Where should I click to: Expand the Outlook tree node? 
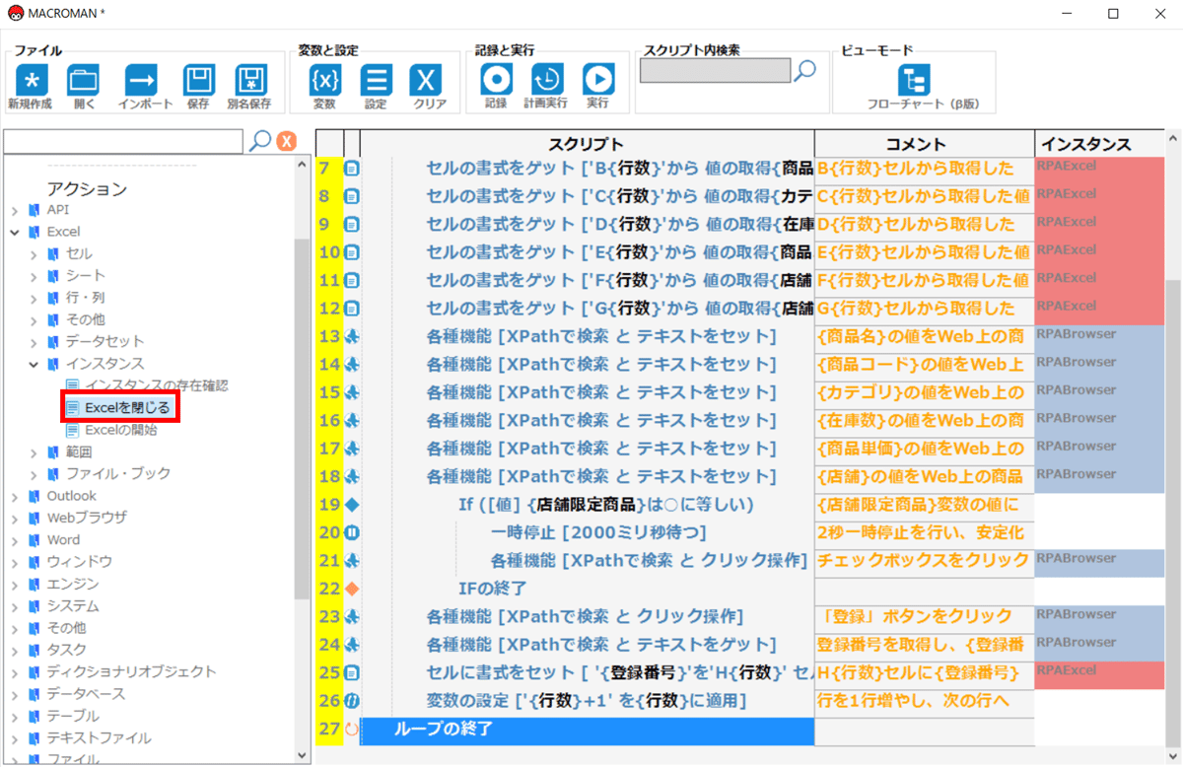(15, 496)
